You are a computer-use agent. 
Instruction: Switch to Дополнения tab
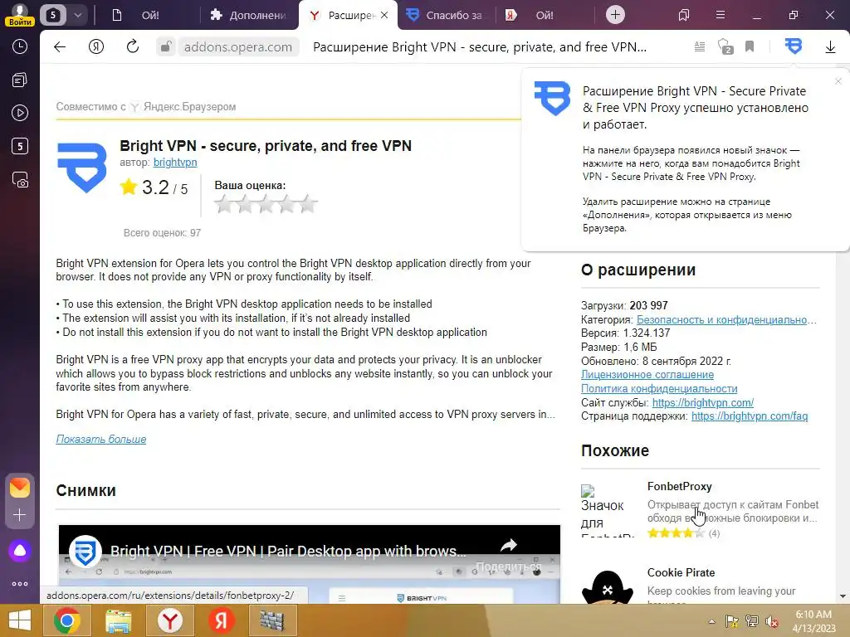[249, 15]
